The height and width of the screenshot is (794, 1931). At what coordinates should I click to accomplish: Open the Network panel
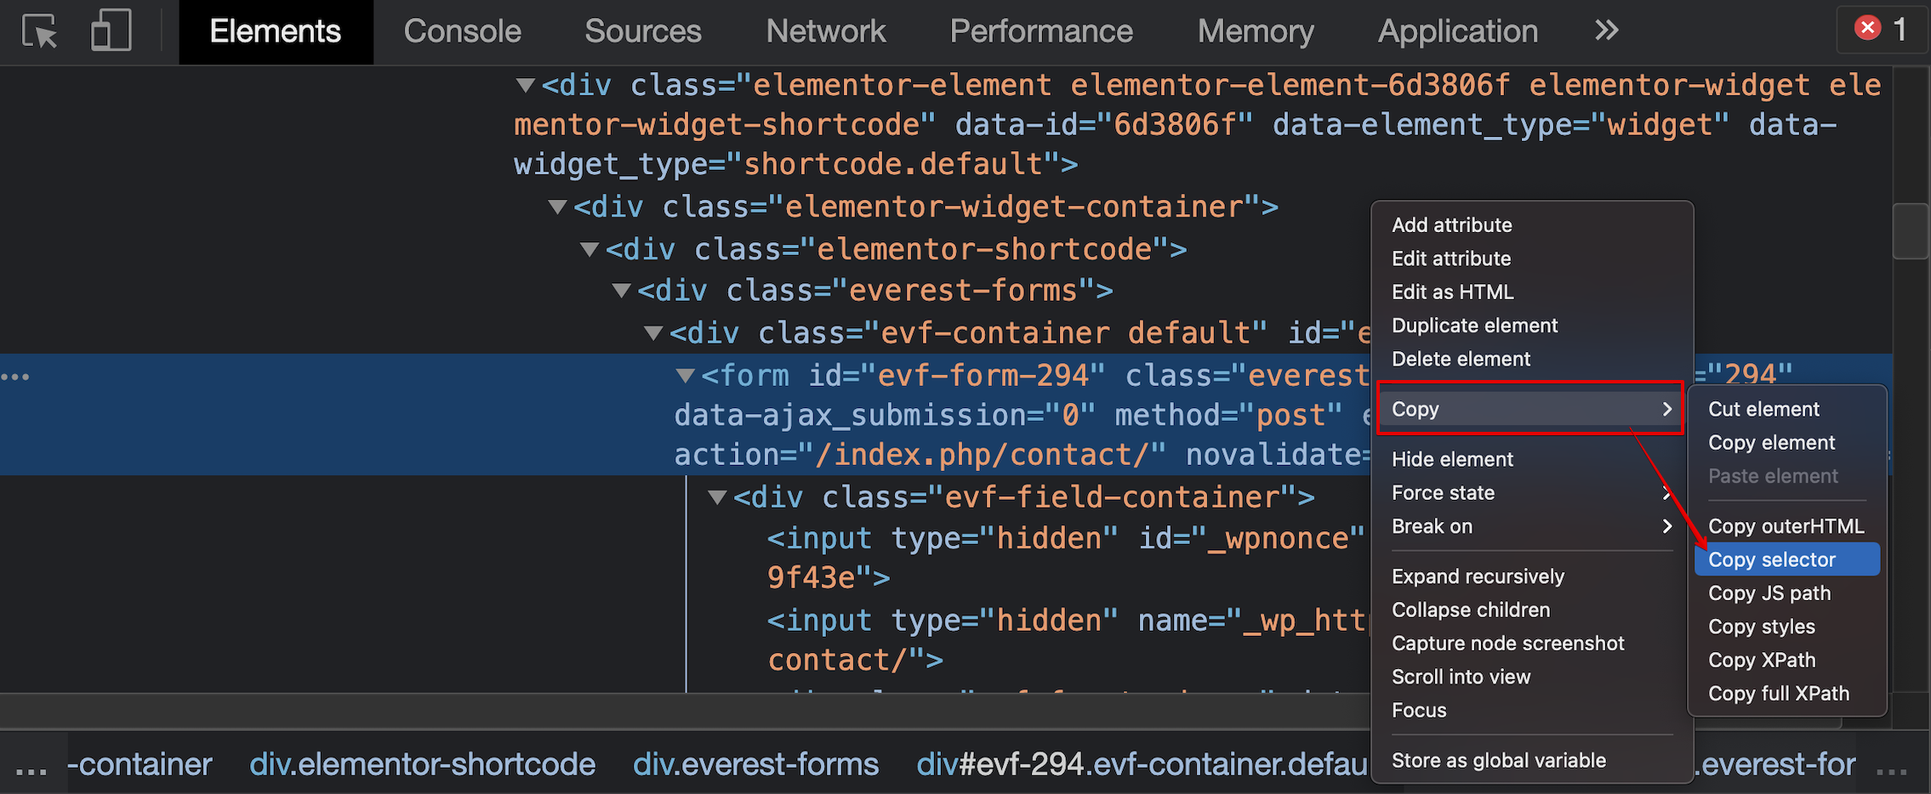pos(825,31)
